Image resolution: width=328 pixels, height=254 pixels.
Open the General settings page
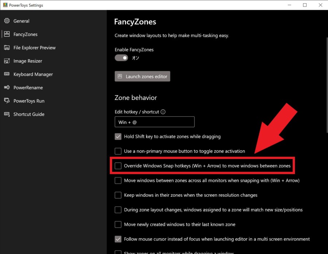coord(53,21)
